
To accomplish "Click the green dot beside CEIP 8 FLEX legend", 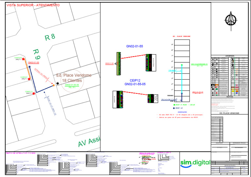I will tap(174, 105).
